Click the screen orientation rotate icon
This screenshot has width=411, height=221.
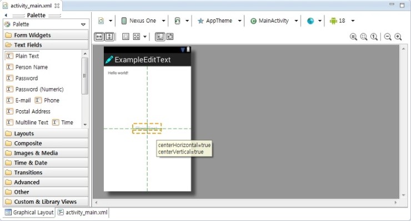[x=178, y=20]
